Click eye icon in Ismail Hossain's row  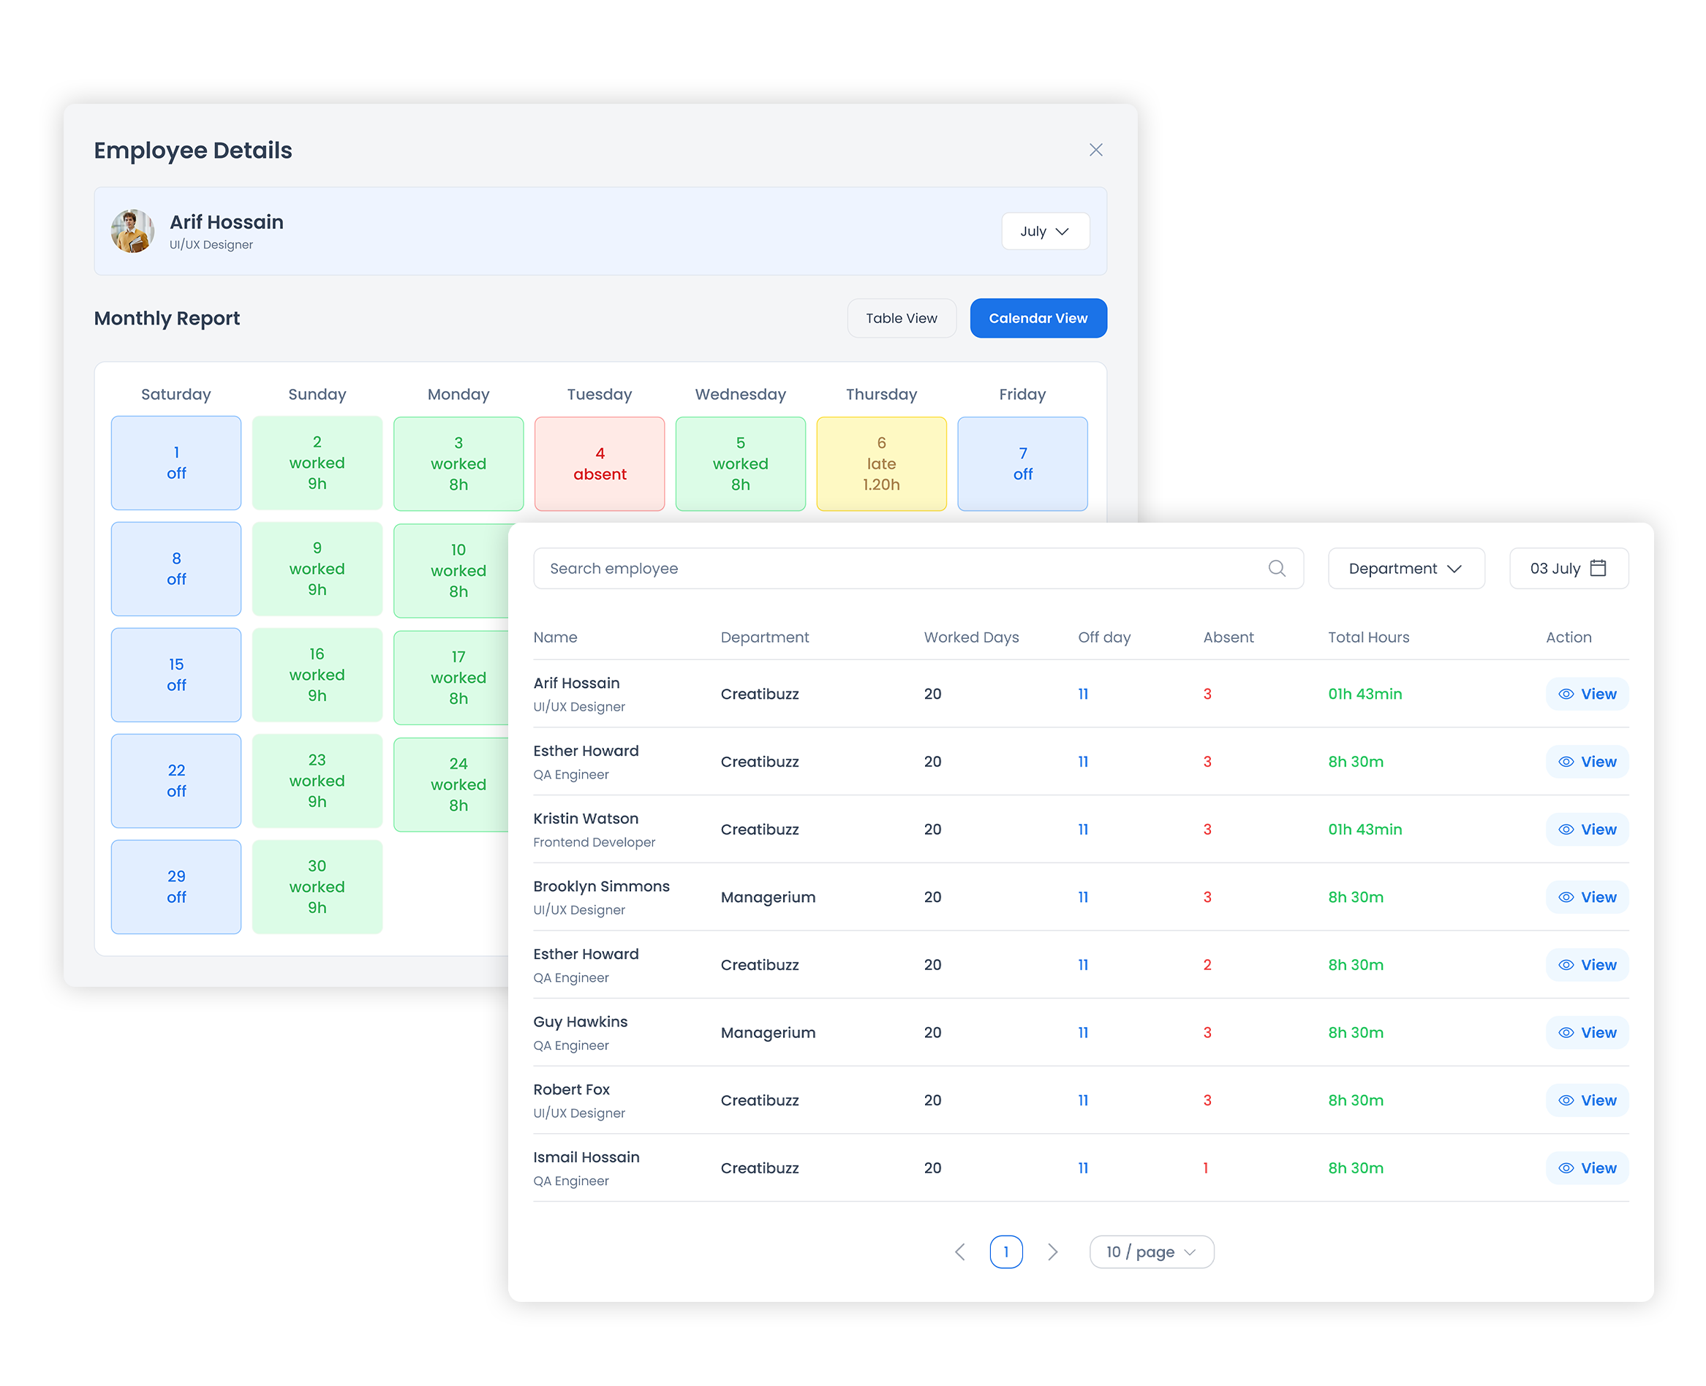tap(1566, 1168)
